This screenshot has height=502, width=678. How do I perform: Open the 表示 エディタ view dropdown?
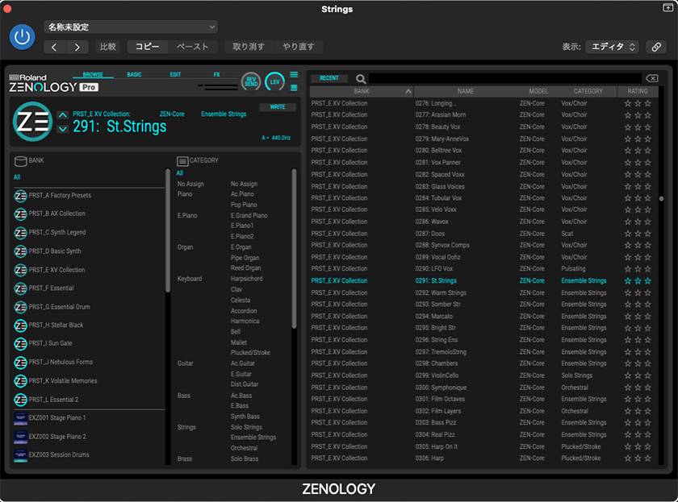tap(613, 47)
